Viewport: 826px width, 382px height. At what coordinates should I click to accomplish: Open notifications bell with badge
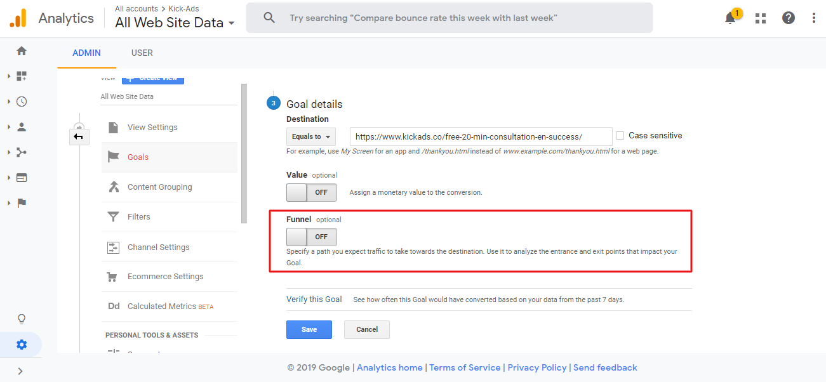[x=731, y=18]
